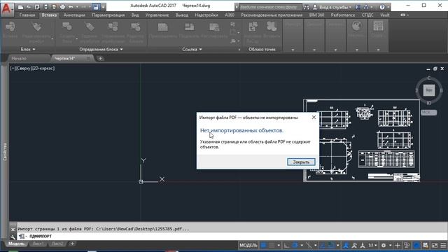448x252 pixels.
Task: Click the keyword search input field
Action: pyautogui.click(x=270, y=7)
